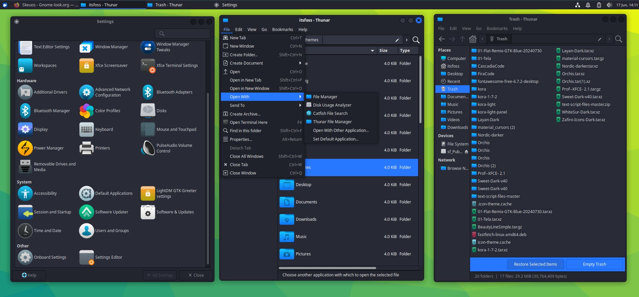Open Display settings icon

25,130
